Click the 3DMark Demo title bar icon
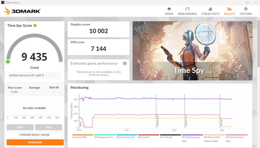 [x=3, y=2]
